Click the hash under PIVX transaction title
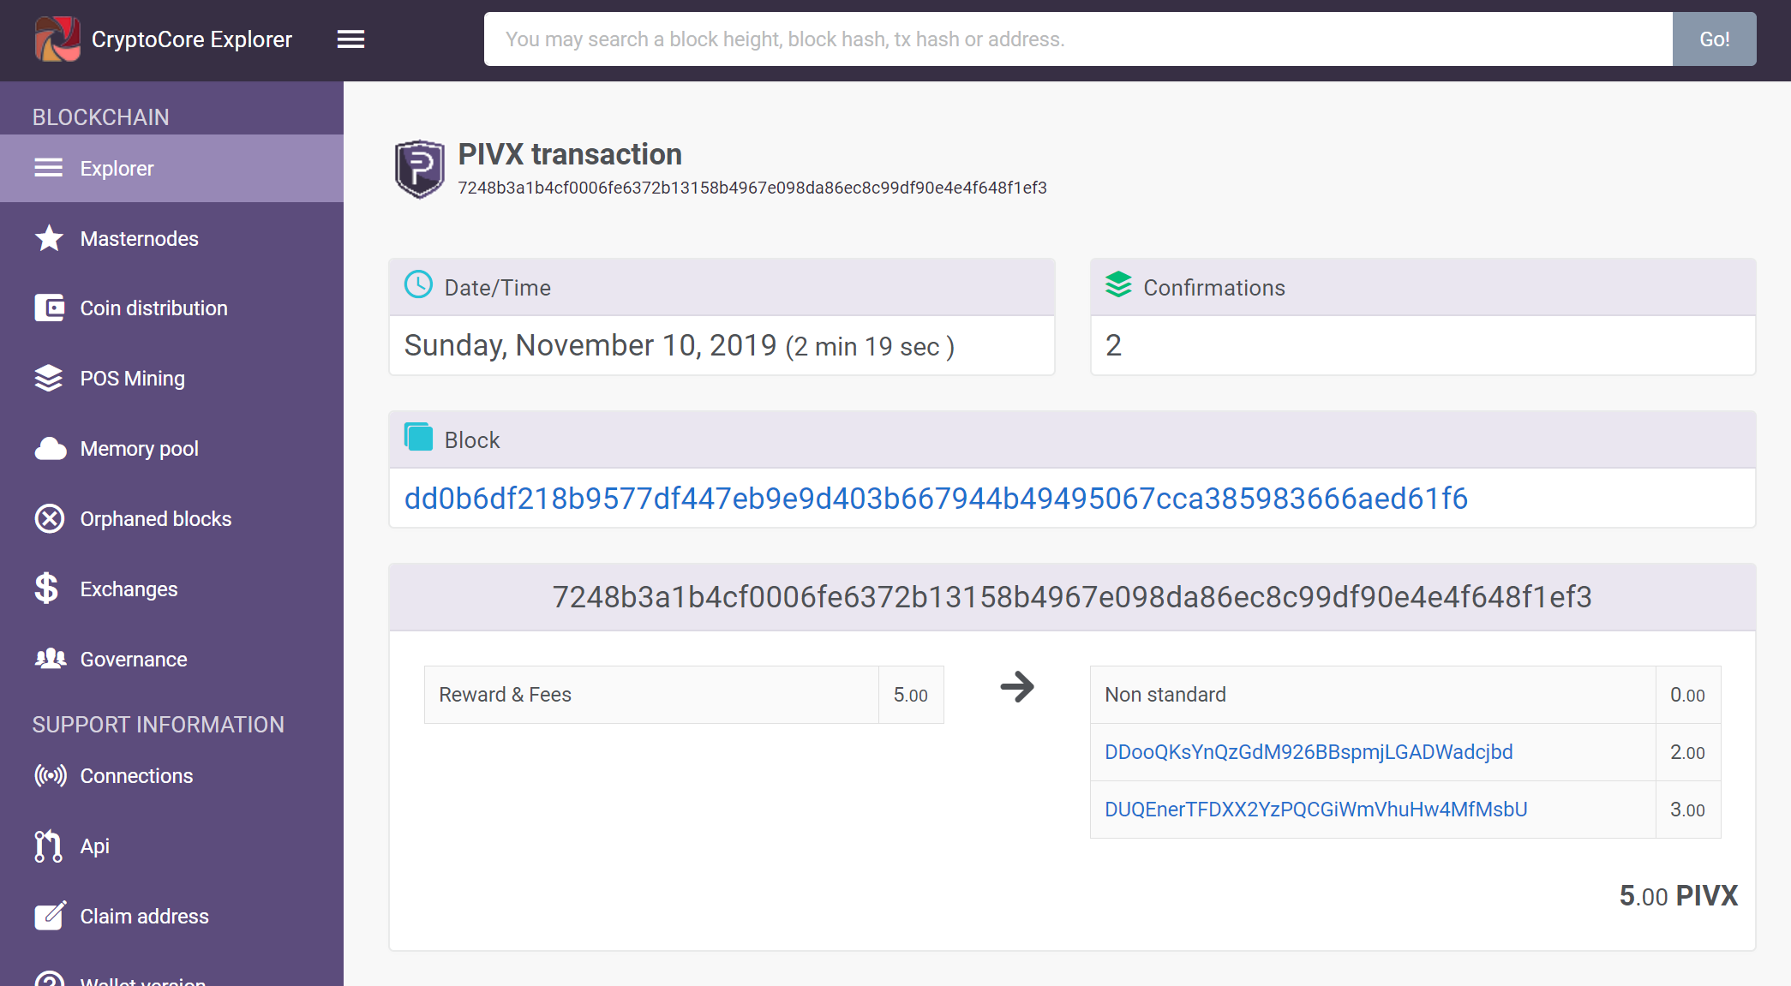Viewport: 1791px width, 986px height. [752, 188]
